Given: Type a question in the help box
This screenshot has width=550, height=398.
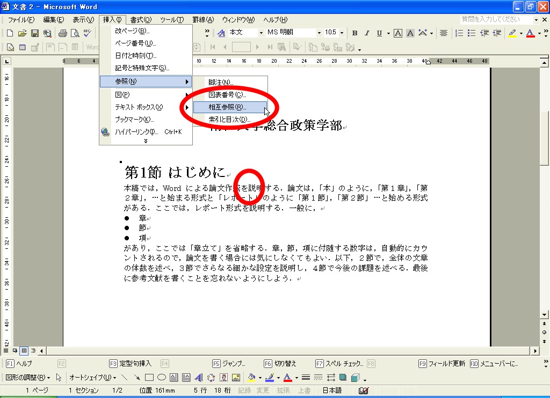Looking at the screenshot, I should [496, 19].
